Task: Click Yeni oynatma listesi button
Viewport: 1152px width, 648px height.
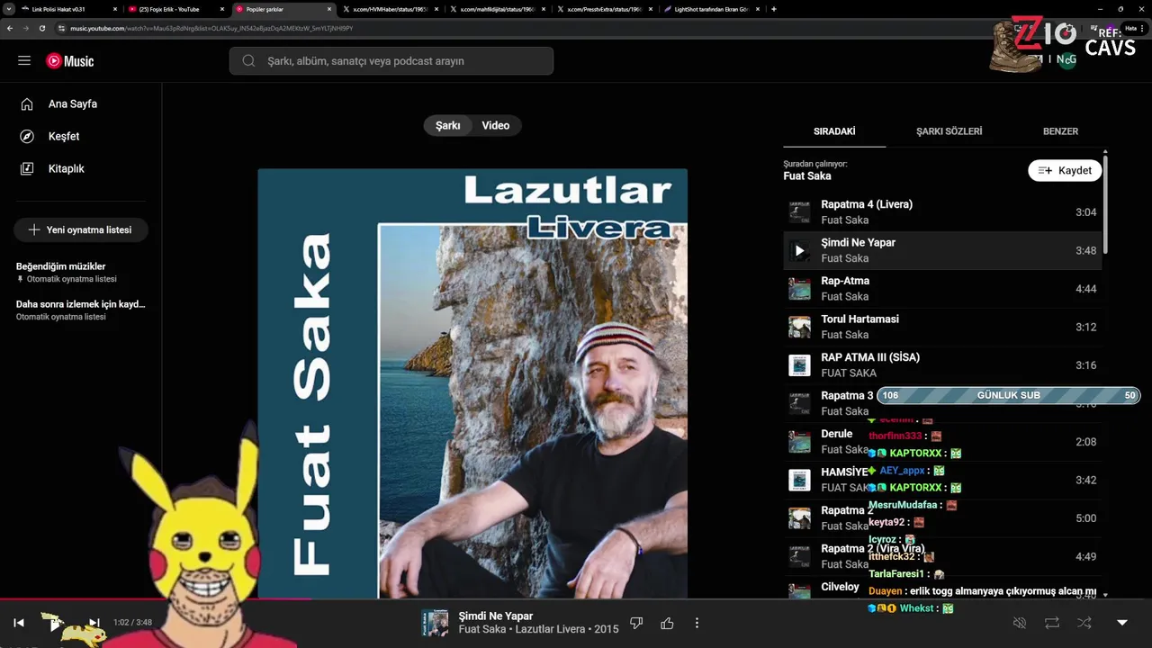Action: click(81, 229)
